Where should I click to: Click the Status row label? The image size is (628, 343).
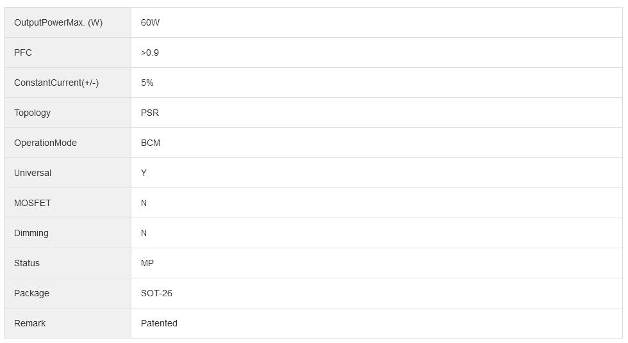pos(27,263)
